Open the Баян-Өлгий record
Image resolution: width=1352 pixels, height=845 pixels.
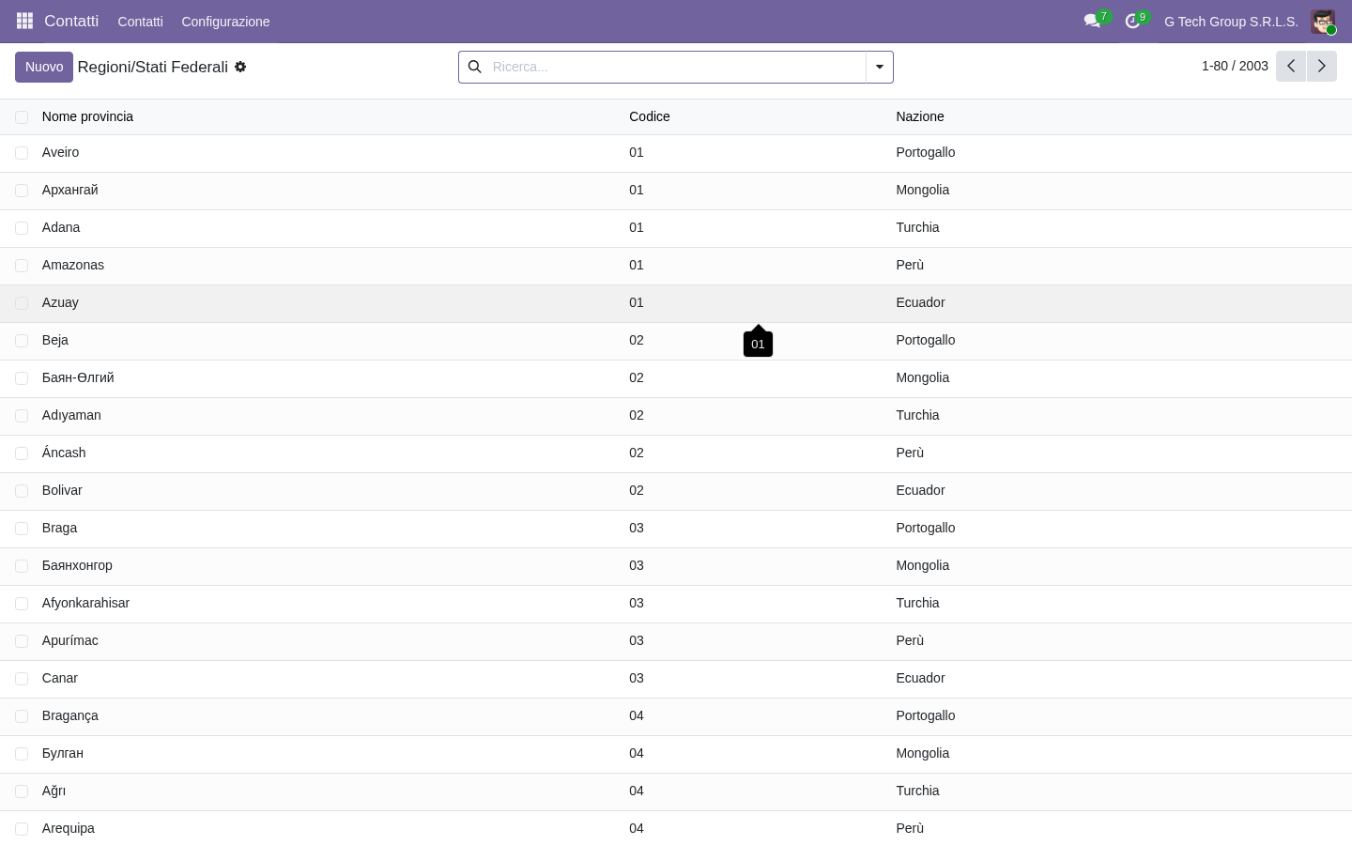coord(78,377)
